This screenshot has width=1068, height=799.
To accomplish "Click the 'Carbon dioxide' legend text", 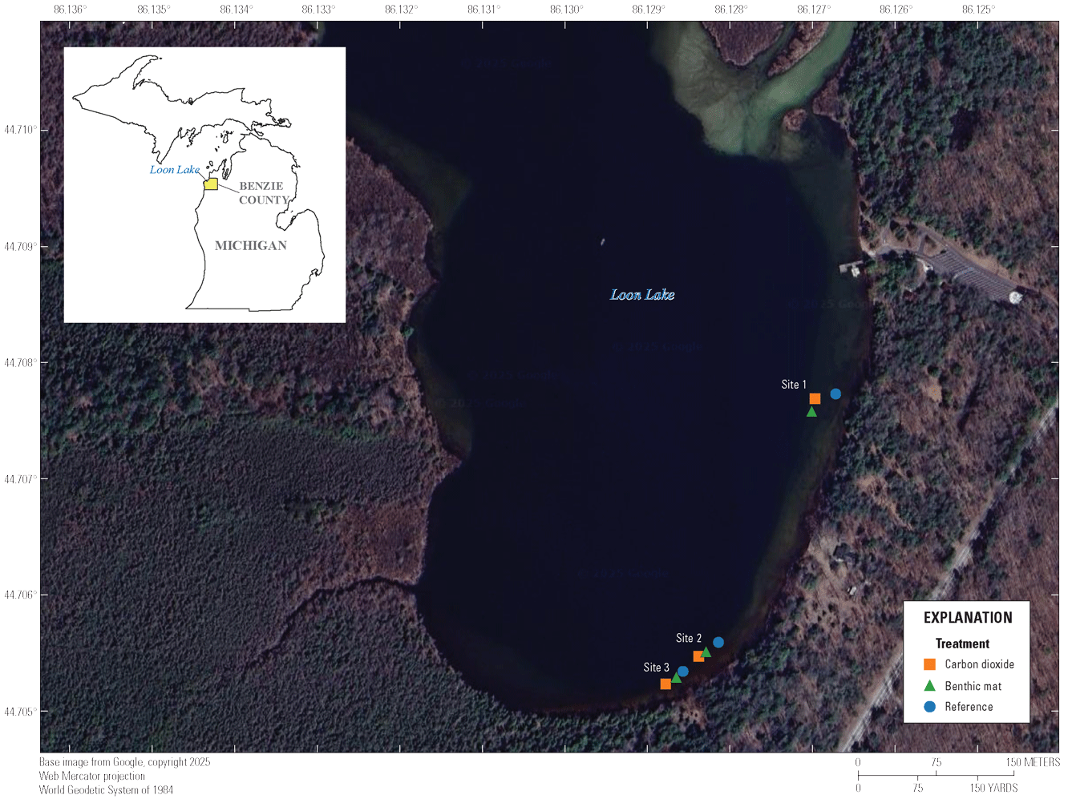I will (979, 664).
